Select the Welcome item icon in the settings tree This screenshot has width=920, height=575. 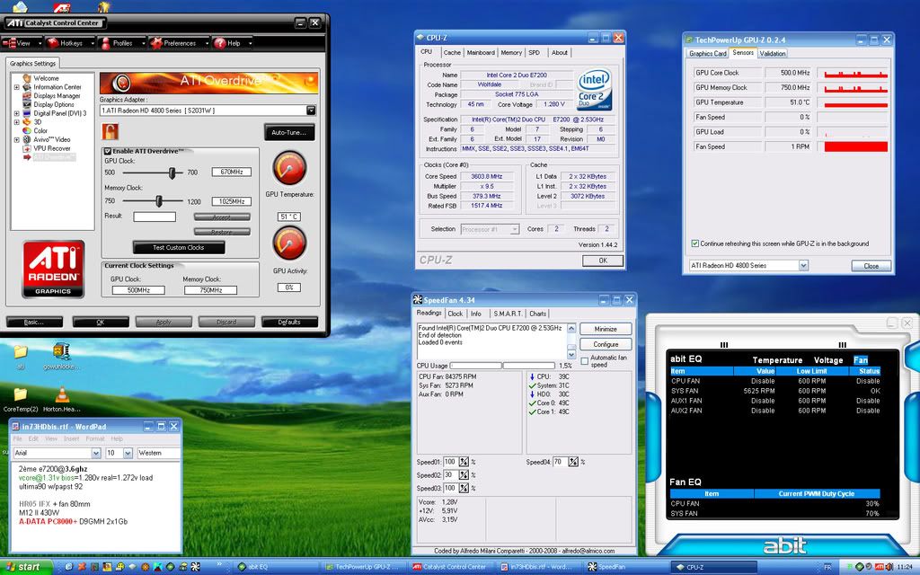point(28,78)
